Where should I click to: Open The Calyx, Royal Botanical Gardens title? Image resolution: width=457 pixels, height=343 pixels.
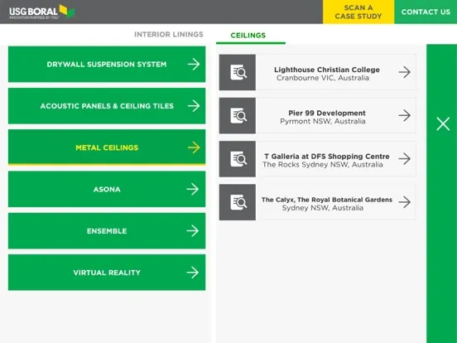point(327,200)
